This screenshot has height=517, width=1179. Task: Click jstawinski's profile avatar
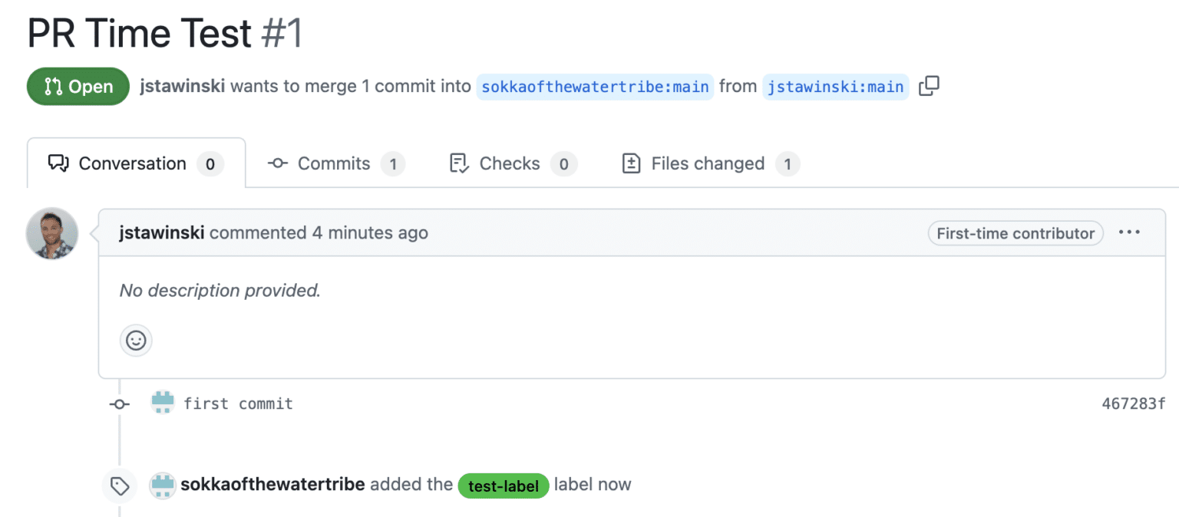(x=51, y=233)
